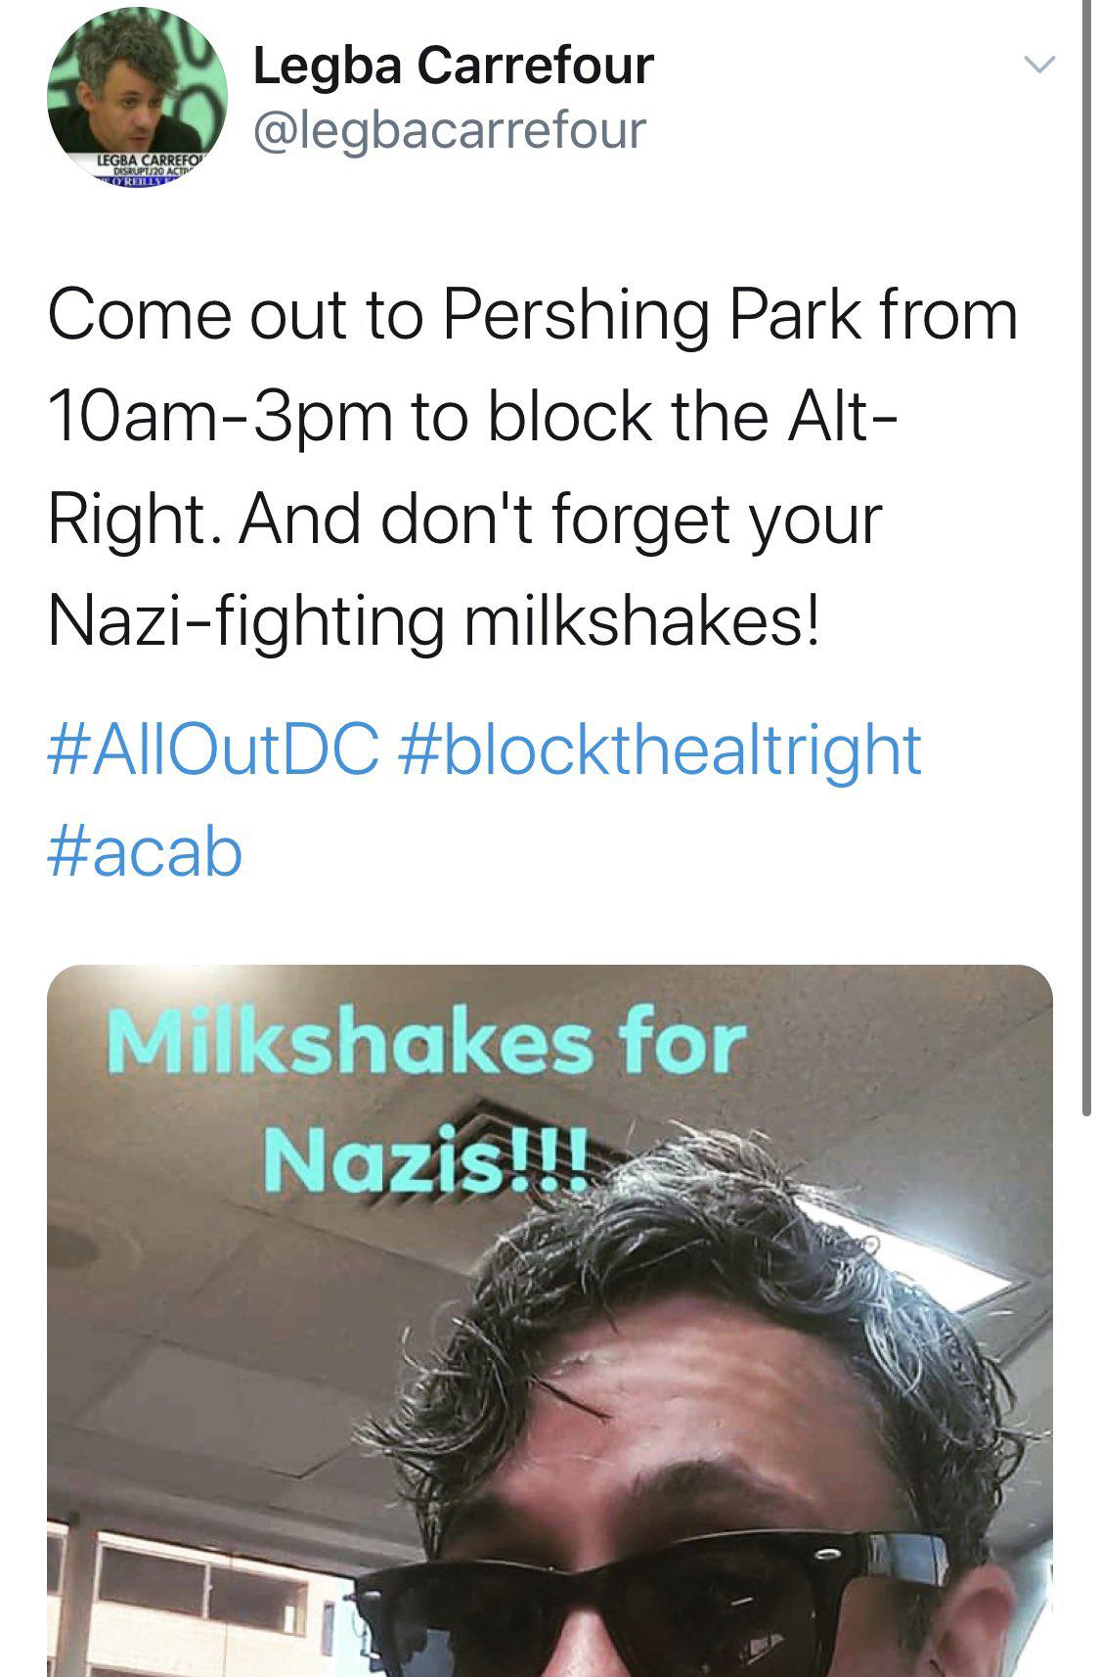The image size is (1100, 1677).
Task: Open Legba Carrefour's profile picture
Action: coord(137,96)
